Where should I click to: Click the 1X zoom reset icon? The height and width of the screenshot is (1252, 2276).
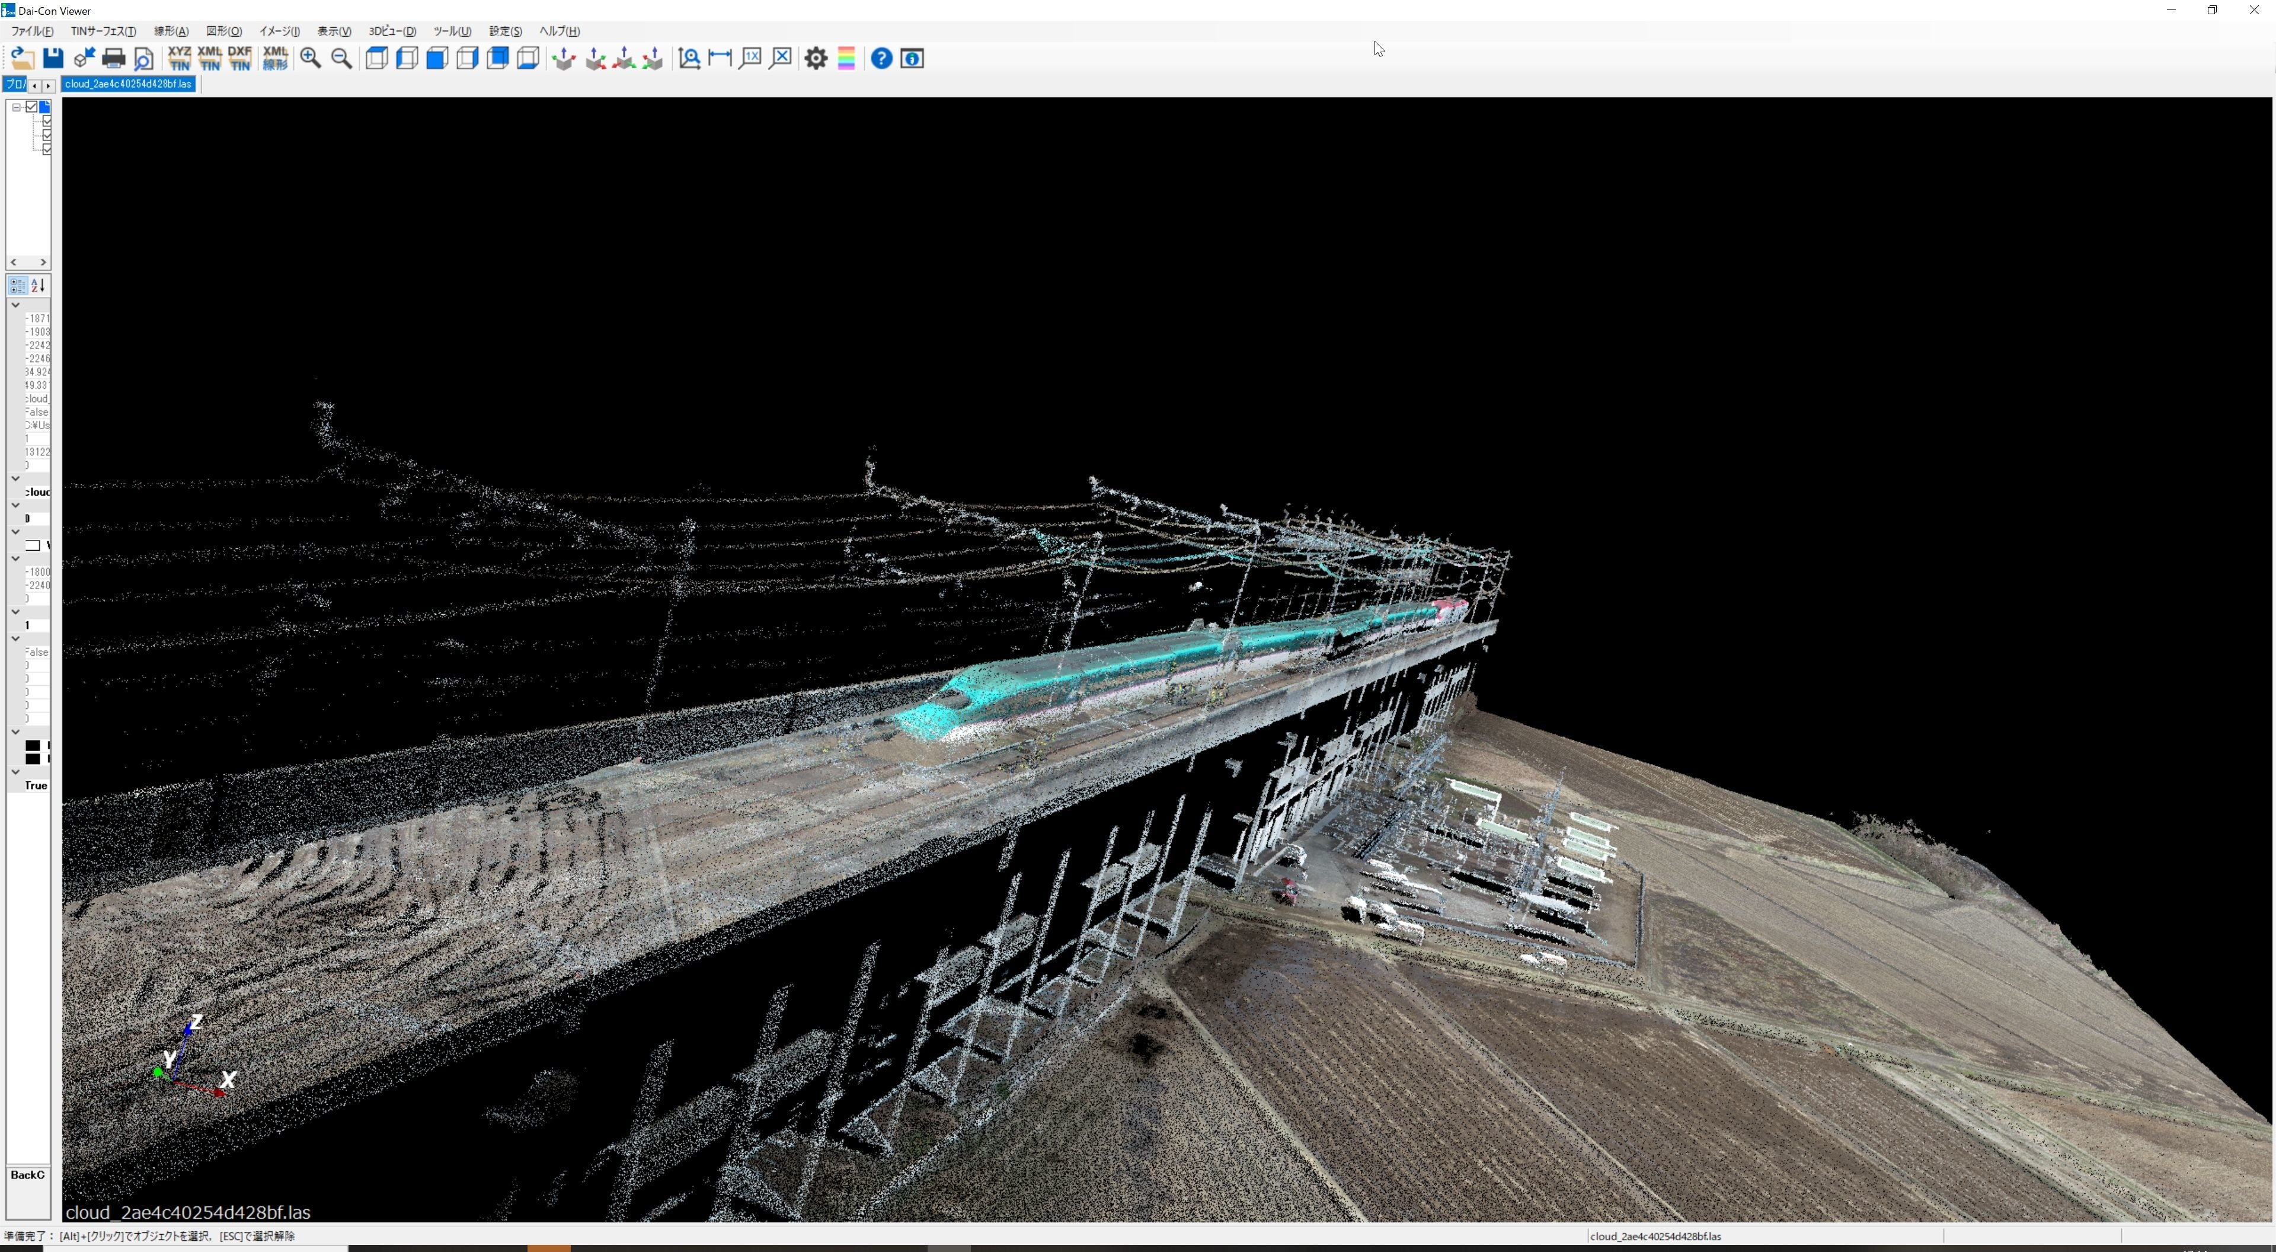(x=751, y=58)
